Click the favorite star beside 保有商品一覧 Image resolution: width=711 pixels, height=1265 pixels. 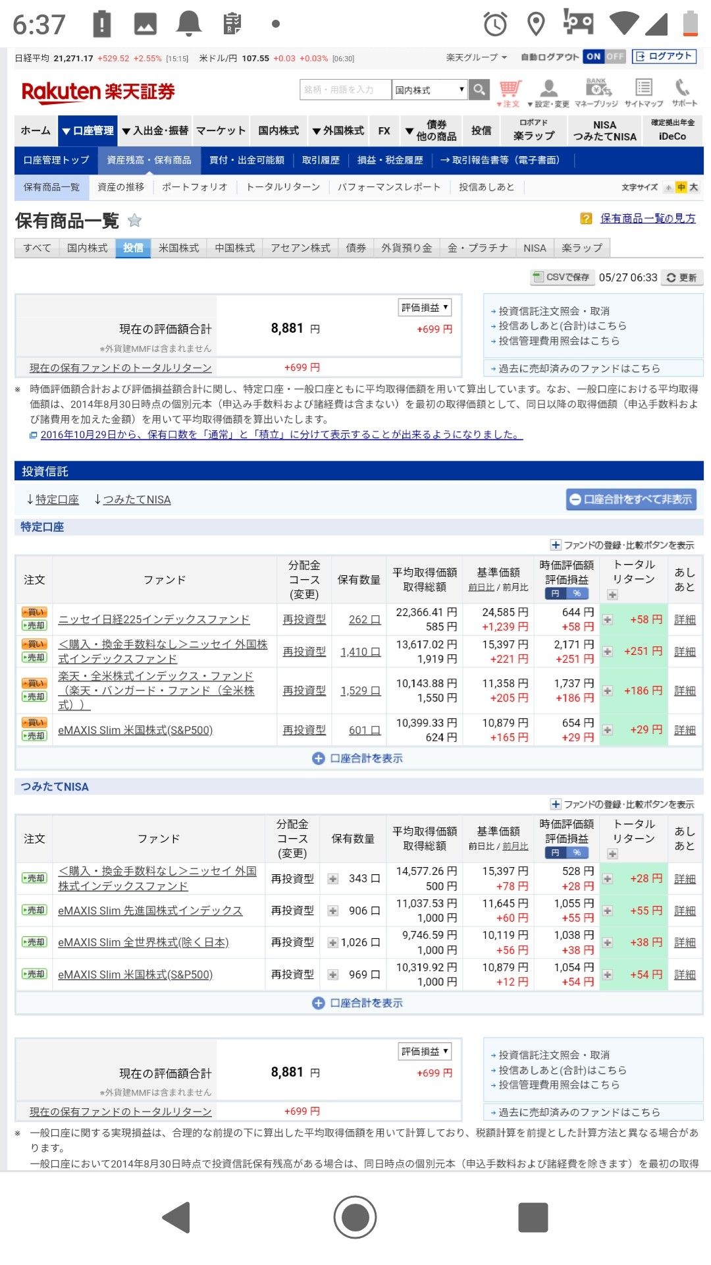click(134, 220)
